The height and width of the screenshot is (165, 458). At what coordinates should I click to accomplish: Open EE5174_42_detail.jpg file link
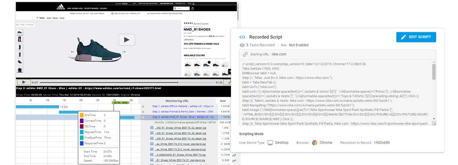[x=180, y=128]
